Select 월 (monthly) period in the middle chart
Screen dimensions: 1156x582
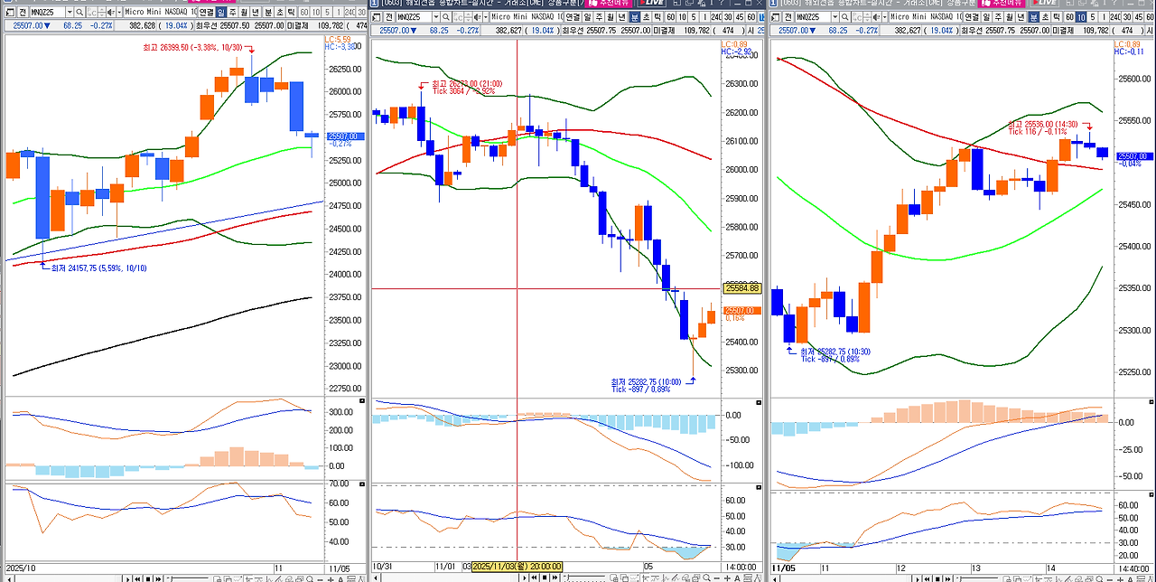point(610,17)
